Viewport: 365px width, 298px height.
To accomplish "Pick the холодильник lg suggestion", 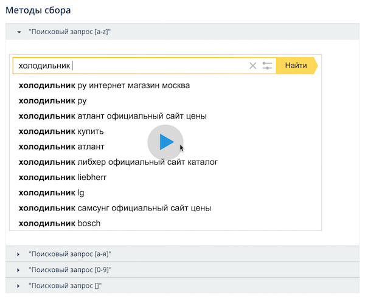I will (51, 193).
